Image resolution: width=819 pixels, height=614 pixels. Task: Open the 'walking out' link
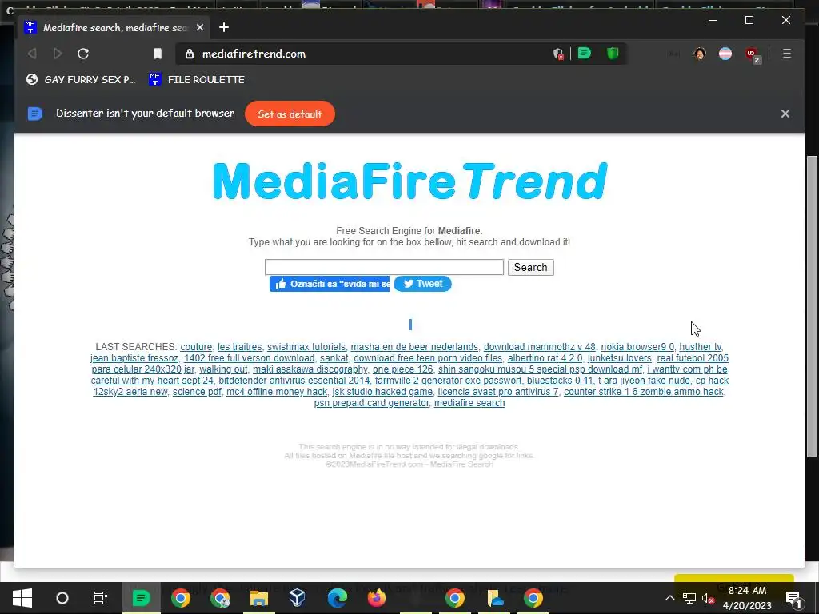point(223,369)
